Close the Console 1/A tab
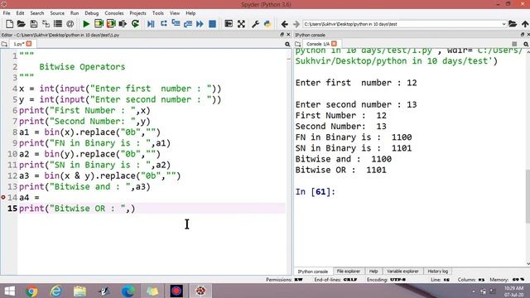Screen dimensions: 530x298 (x=335, y=44)
